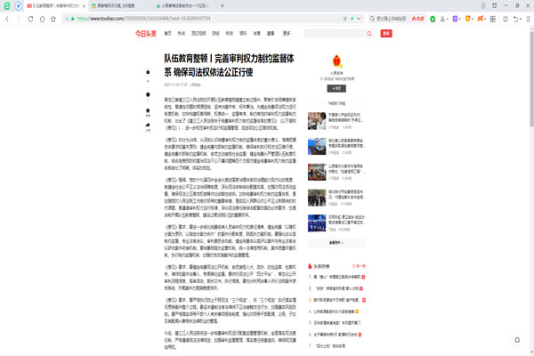534x356 pixels.
Task: Click the page vertical scrollbar thumb
Action: (531, 78)
